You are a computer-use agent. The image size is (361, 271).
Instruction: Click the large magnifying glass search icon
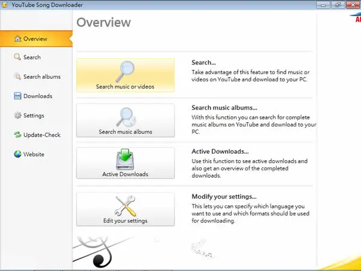pos(125,72)
